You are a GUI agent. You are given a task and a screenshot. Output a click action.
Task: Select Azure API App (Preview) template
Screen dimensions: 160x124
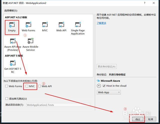coord(13,45)
